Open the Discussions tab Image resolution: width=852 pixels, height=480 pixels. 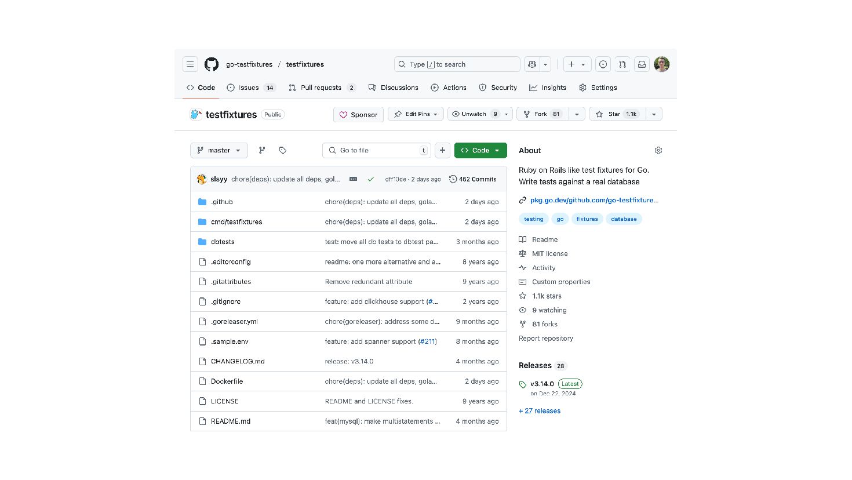point(394,88)
